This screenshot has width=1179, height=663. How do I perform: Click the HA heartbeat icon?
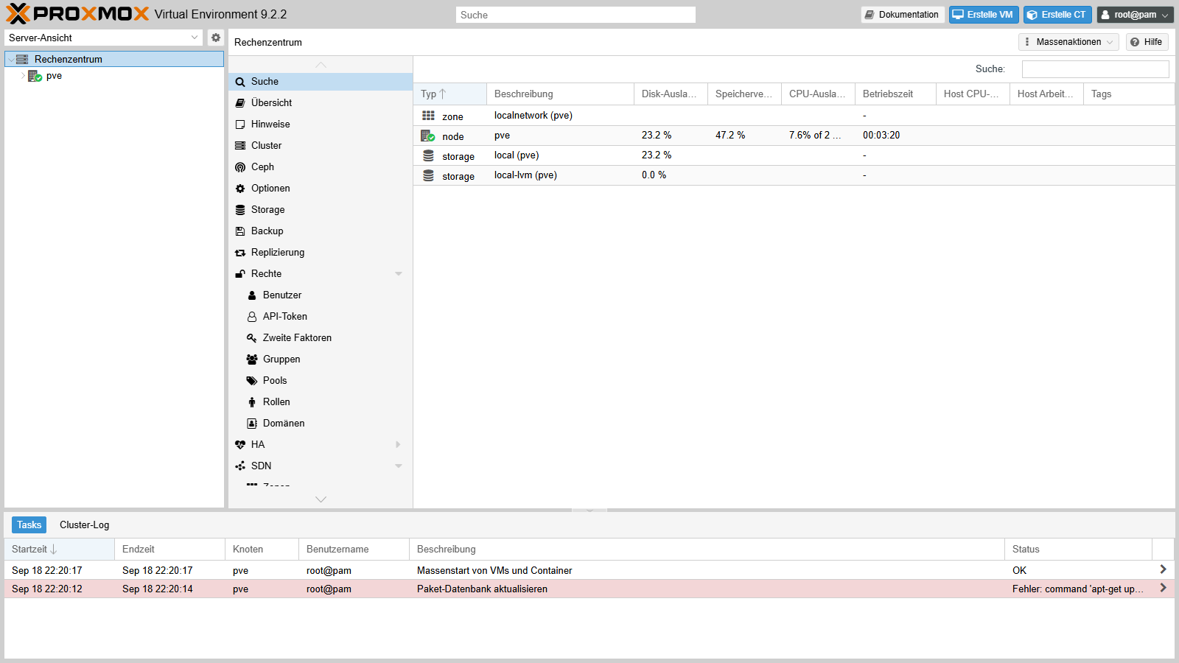(240, 445)
